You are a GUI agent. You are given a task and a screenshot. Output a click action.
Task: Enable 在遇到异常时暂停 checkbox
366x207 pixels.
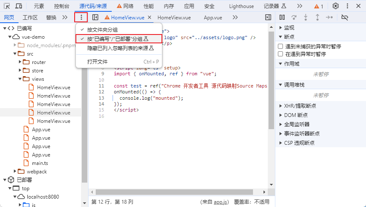pos(280,54)
